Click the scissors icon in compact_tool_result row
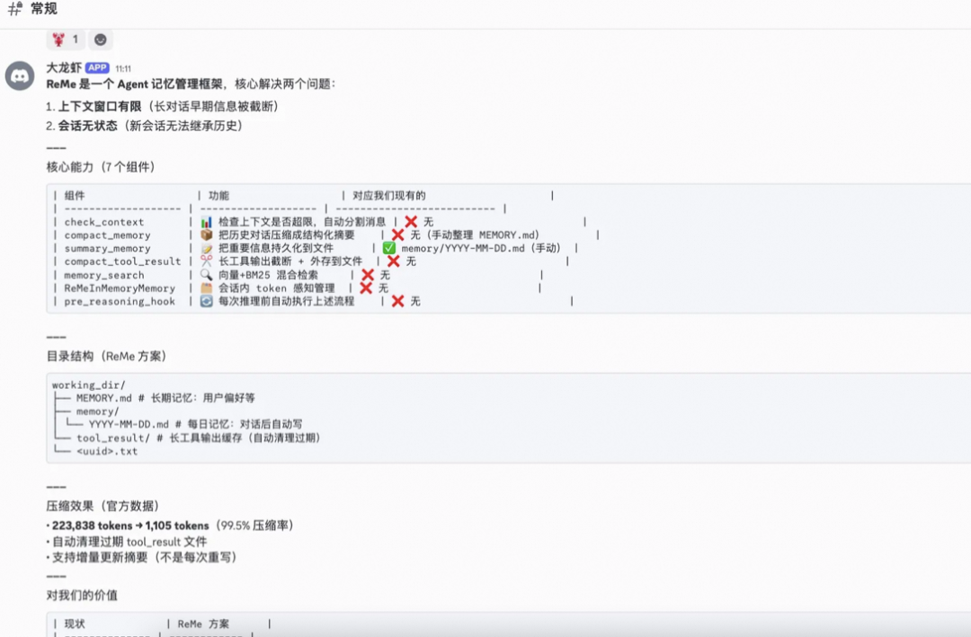This screenshot has height=637, width=971. pyautogui.click(x=204, y=261)
